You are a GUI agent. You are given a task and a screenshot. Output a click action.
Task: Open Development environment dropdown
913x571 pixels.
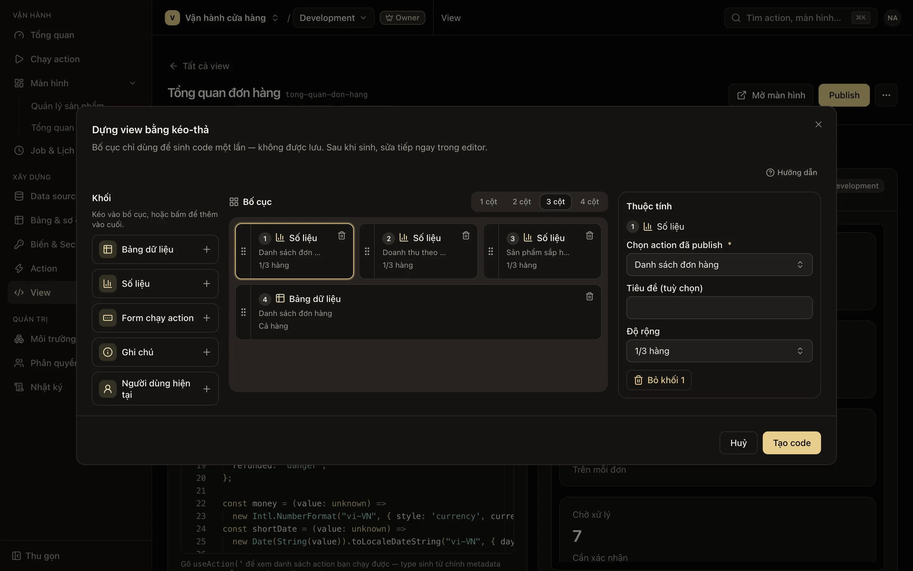click(x=333, y=18)
